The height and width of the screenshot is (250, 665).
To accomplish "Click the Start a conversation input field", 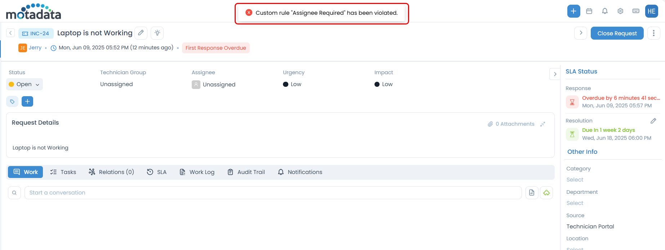I will [273, 193].
